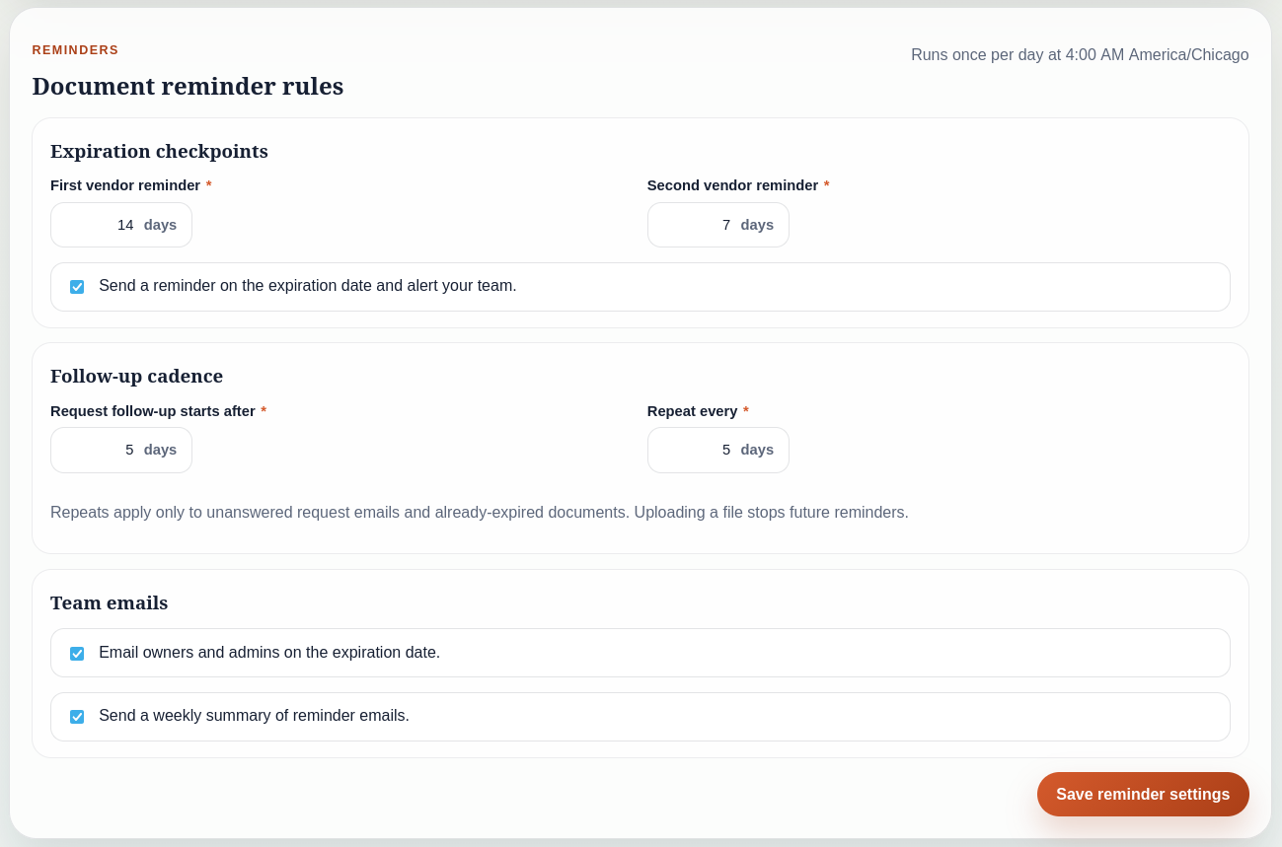Click the Team emails section heading
Image resolution: width=1282 pixels, height=847 pixels.
tap(109, 602)
